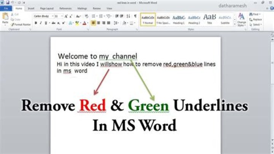
Task: Click the Paste icon in Clipboard group
Action: 5,18
